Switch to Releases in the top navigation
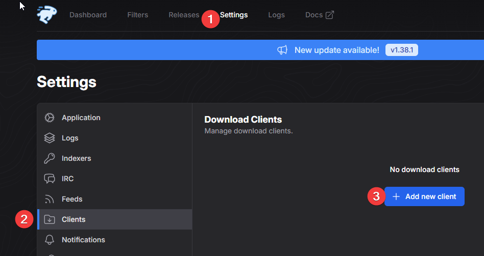Image resolution: width=484 pixels, height=256 pixels. coord(183,15)
